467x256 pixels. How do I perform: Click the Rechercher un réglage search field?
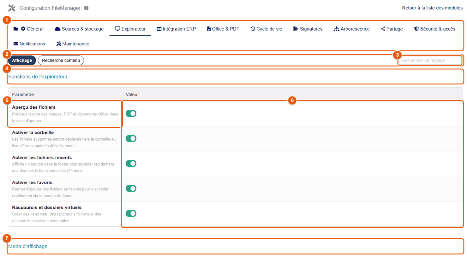point(430,60)
